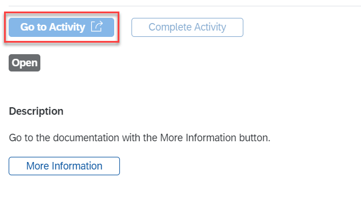
Task: Choose the highlighted blue Go to Activity button
Action: click(62, 27)
